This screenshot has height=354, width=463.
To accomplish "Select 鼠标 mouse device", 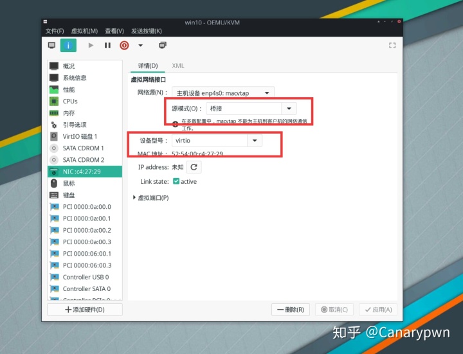I will pyautogui.click(x=85, y=183).
